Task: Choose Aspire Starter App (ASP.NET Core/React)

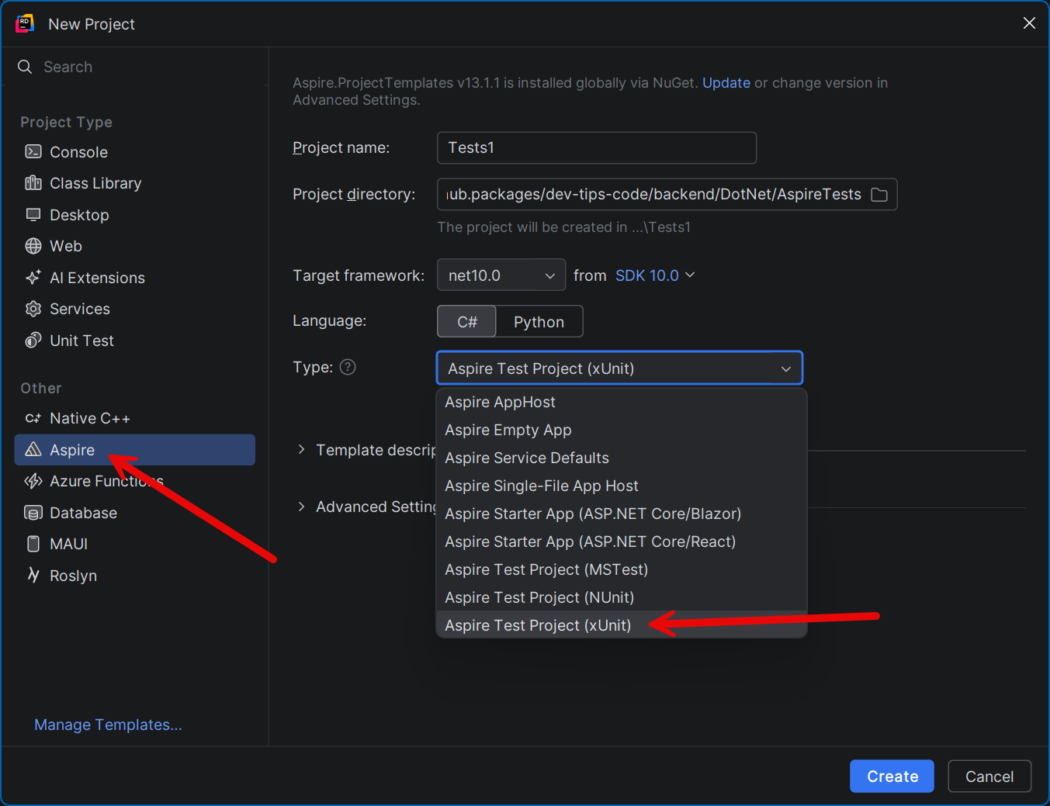Action: coord(622,541)
